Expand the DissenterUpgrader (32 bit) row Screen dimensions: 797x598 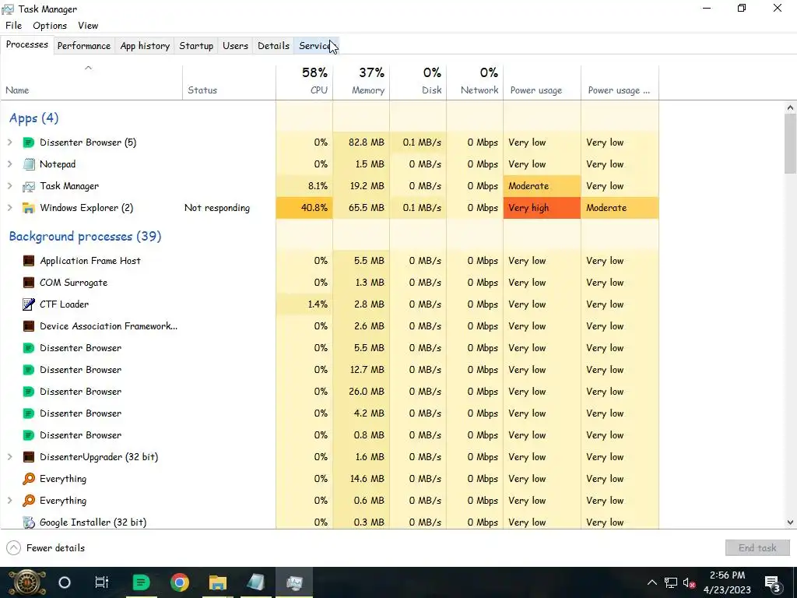[9, 457]
